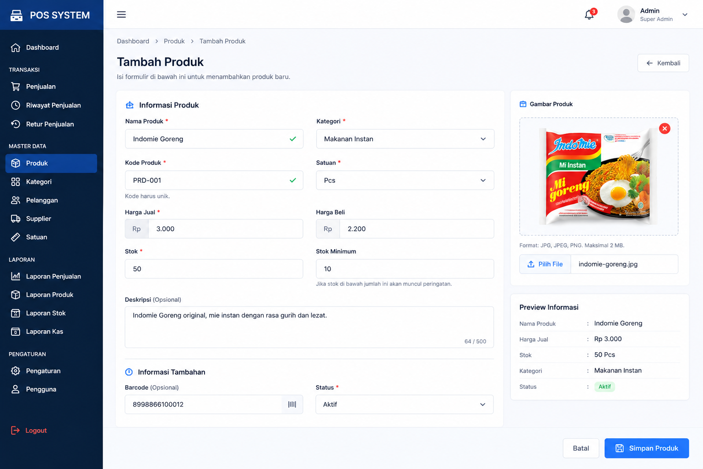The image size is (703, 469).
Task: Open Kategori menu item in sidebar
Action: pyautogui.click(x=51, y=182)
